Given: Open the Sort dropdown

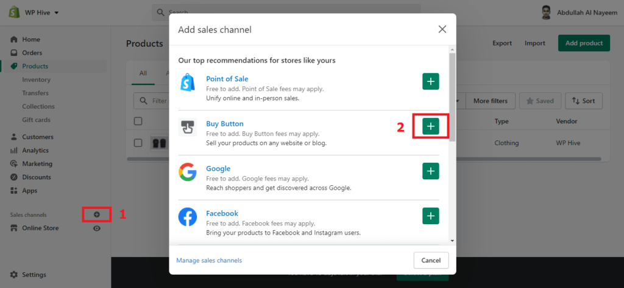Looking at the screenshot, I should (584, 101).
